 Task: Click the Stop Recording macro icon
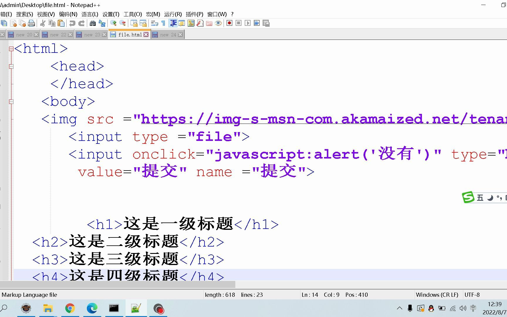pyautogui.click(x=239, y=23)
